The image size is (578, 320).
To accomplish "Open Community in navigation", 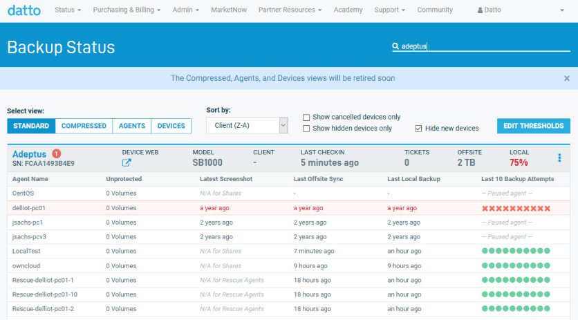I will 435,10.
